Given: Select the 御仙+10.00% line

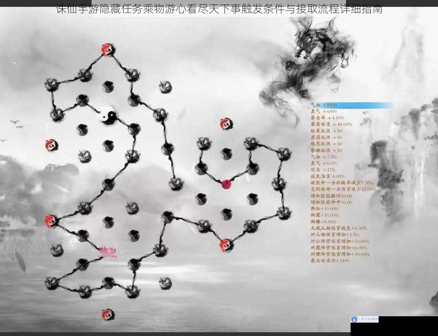Looking at the screenshot, I should coord(325,209).
